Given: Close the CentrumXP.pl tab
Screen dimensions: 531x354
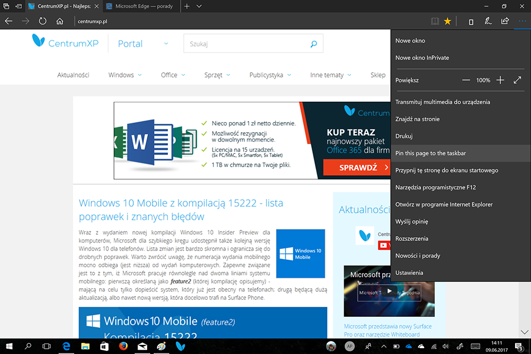Looking at the screenshot, I should click(x=97, y=6).
